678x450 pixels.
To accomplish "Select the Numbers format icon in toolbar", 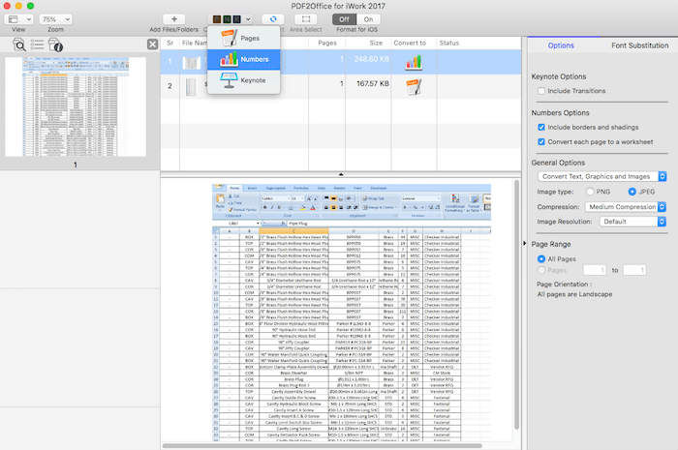I will tap(227, 19).
